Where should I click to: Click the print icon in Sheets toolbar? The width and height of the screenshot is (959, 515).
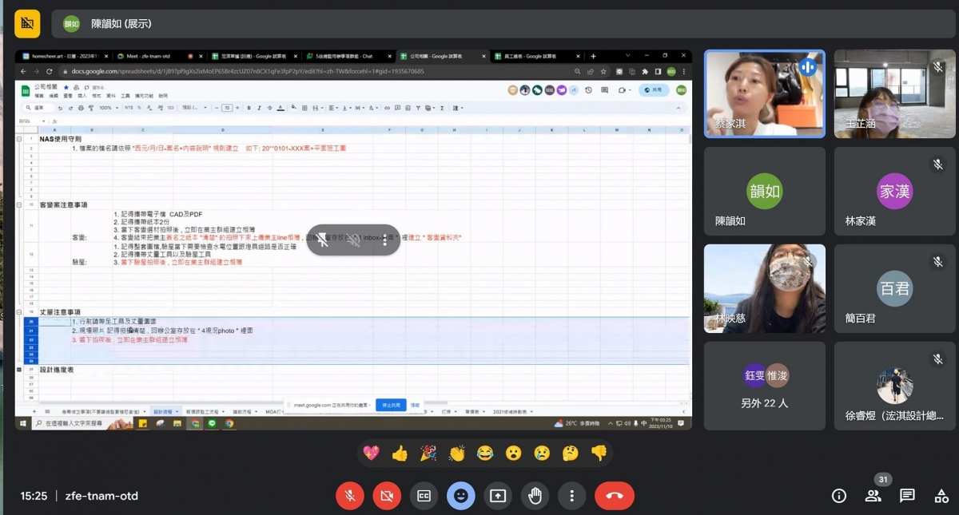pyautogui.click(x=79, y=108)
